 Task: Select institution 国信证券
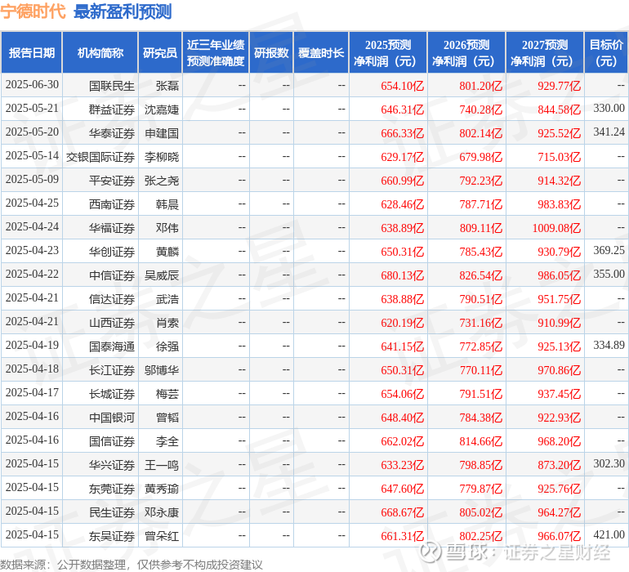112,441
